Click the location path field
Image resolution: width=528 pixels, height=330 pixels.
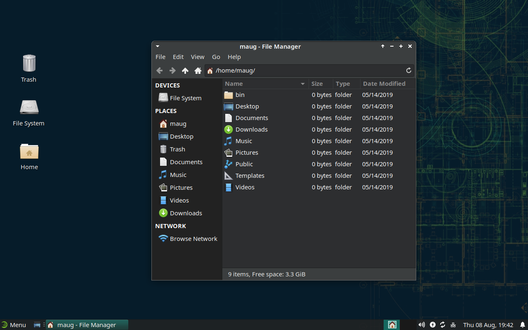[305, 71]
